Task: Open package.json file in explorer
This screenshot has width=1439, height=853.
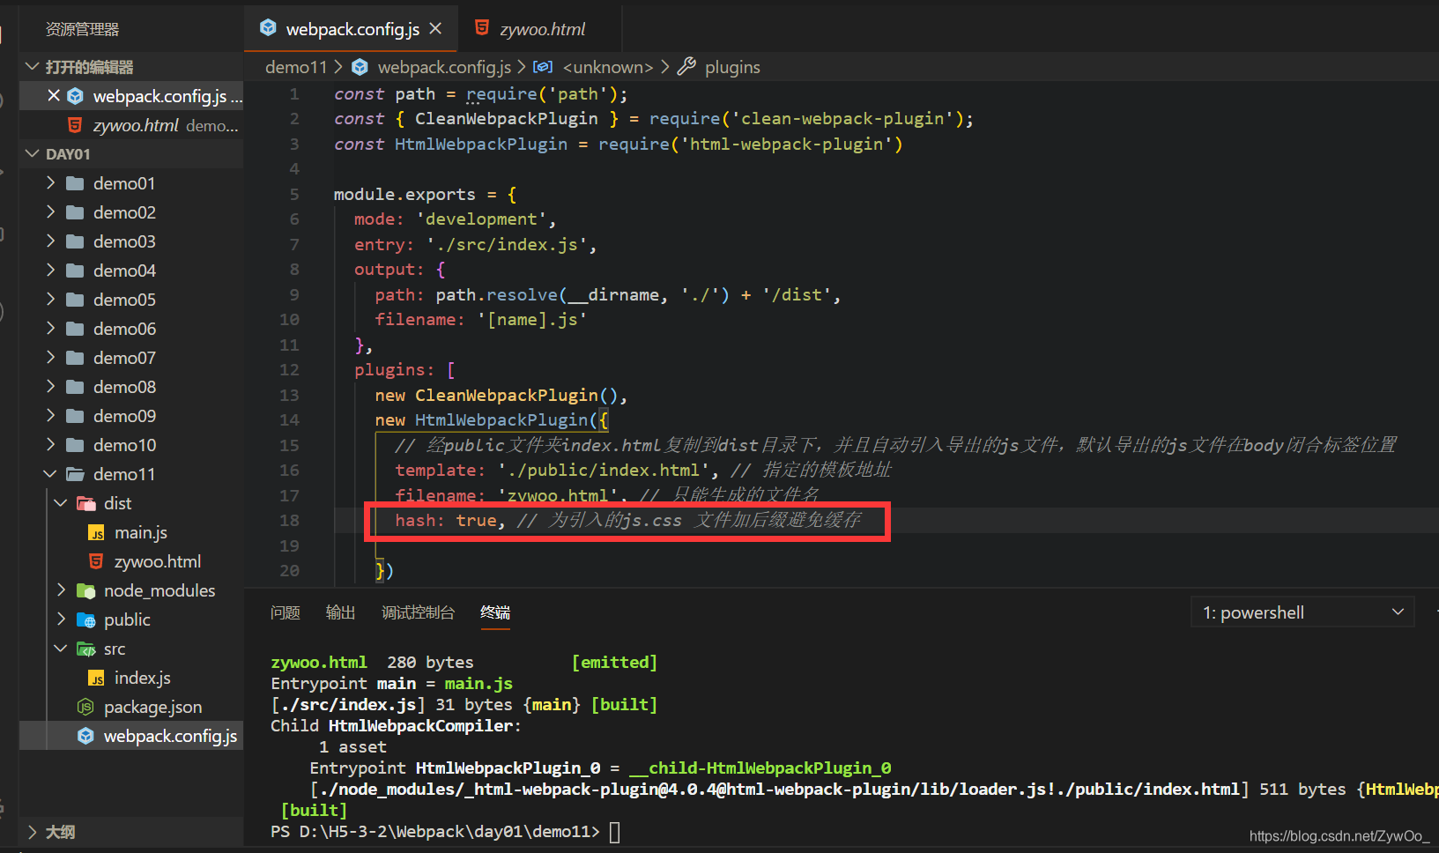Action: 152,707
